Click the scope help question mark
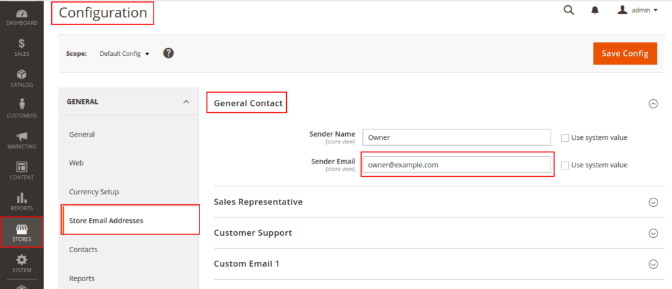Viewport: 672px width, 289px height. 168,53
